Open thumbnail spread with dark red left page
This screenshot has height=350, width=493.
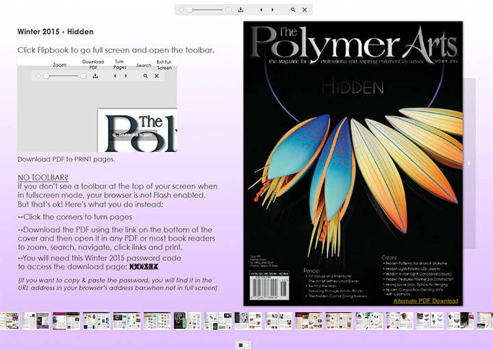[x=308, y=321]
